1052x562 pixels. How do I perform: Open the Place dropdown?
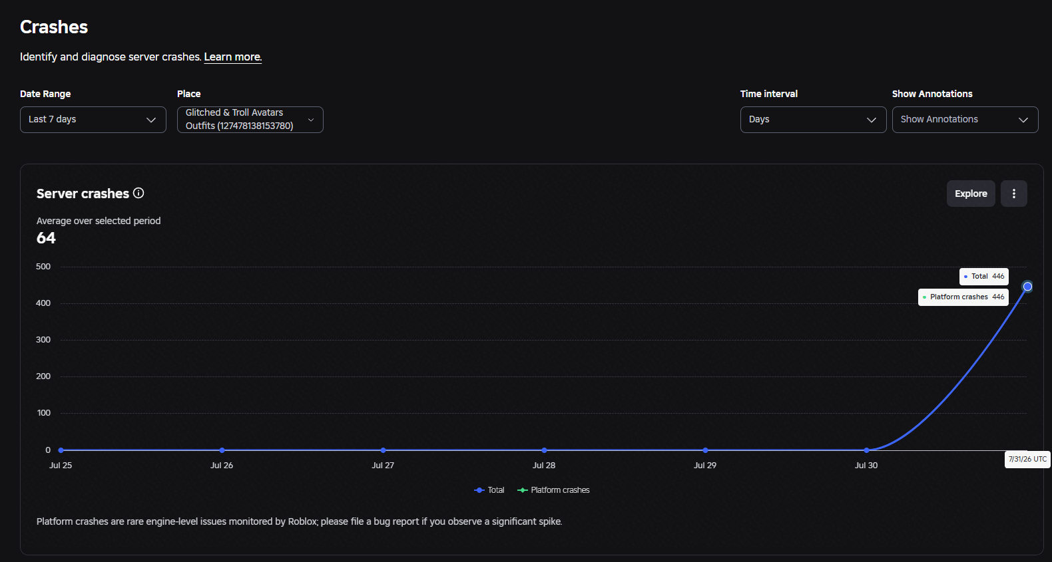point(250,120)
